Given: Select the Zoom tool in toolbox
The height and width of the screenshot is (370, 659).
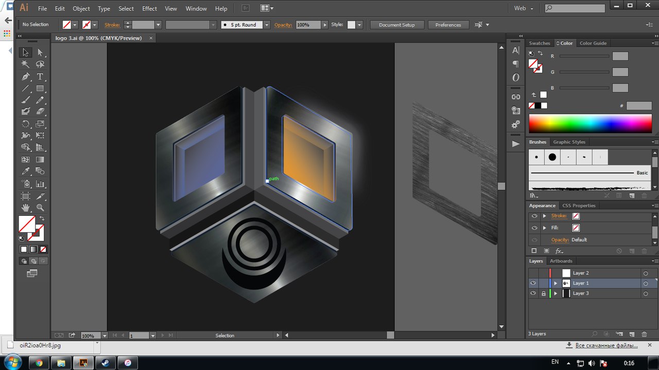Looking at the screenshot, I should [40, 208].
